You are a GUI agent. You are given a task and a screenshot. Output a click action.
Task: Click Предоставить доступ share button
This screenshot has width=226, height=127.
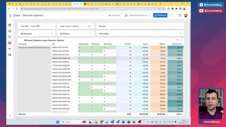[136, 15]
